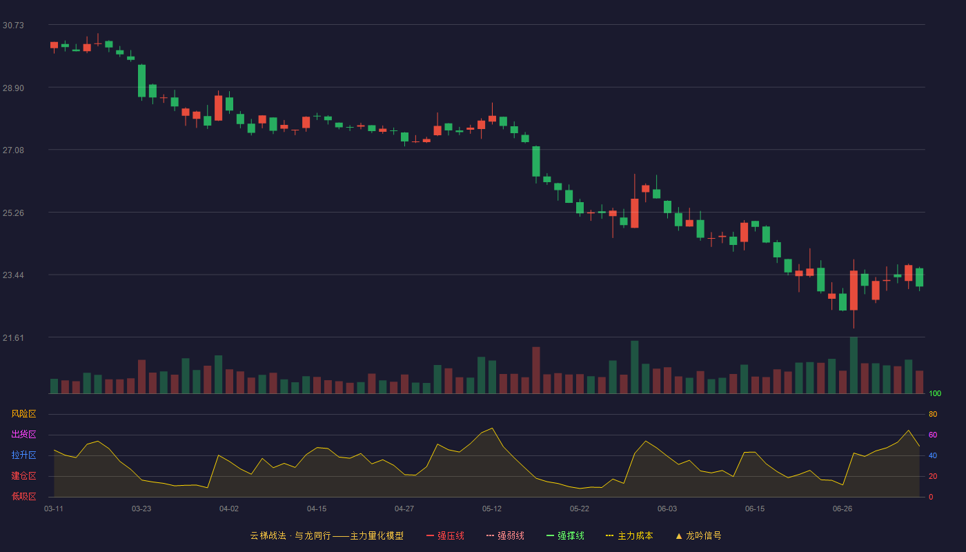
Task: Click the pink dashed 强弱线 legend icon
Action: point(490,535)
